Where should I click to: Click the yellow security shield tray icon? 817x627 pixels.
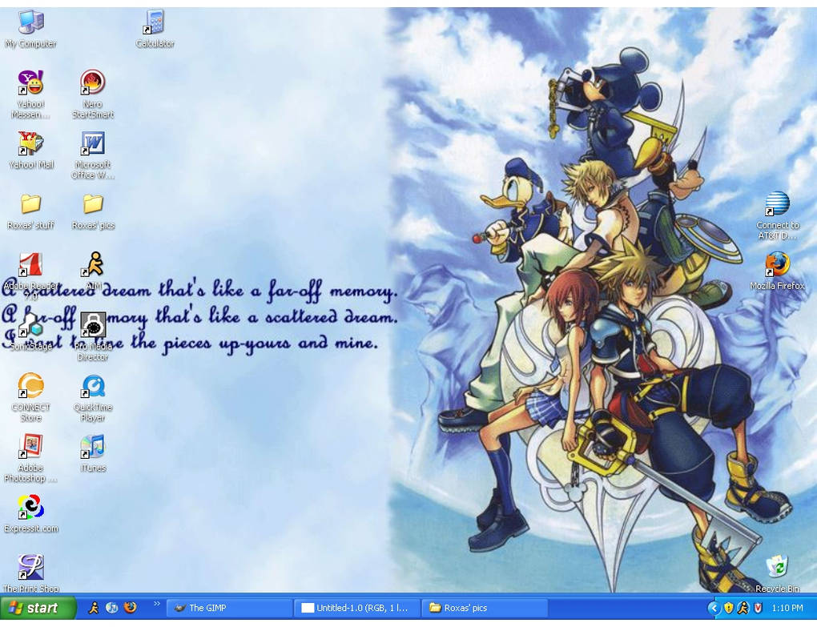(728, 608)
